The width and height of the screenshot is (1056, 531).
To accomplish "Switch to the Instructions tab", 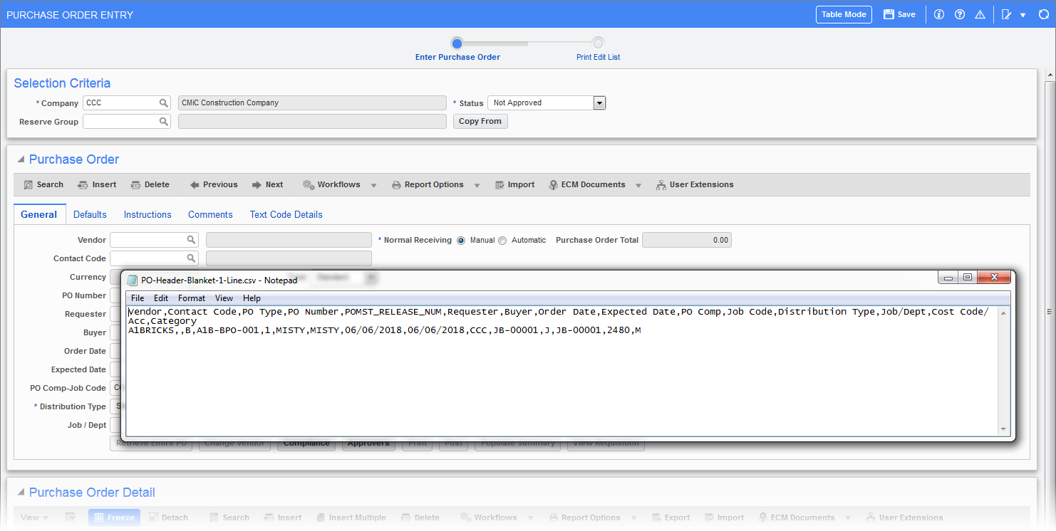I will [147, 214].
